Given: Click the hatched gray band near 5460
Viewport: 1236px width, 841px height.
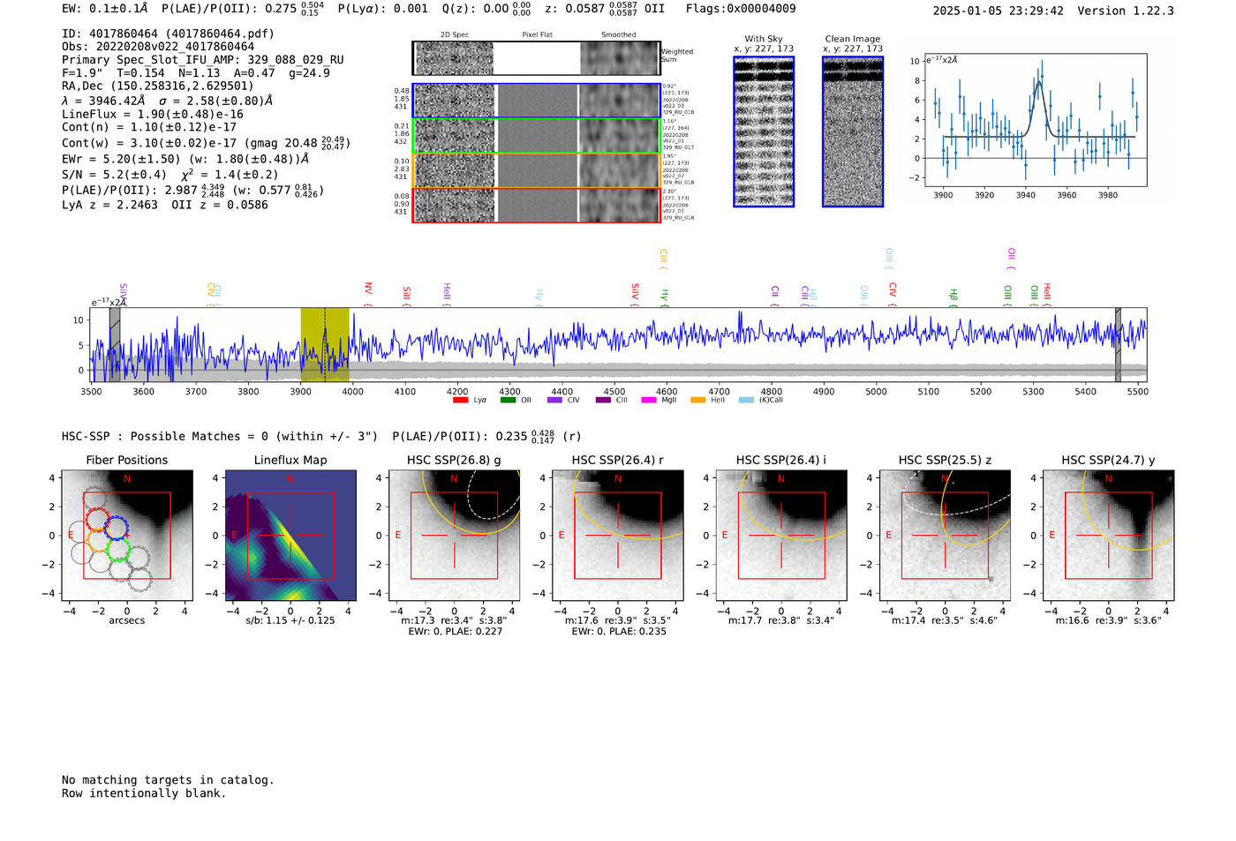Looking at the screenshot, I should coord(1118,344).
